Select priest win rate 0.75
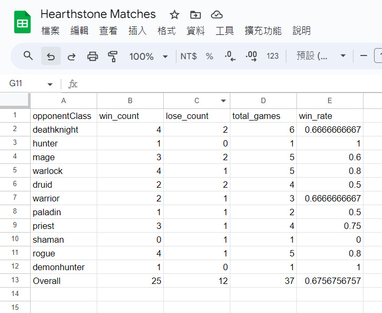Viewport: 382px width, 313px height. [330, 226]
